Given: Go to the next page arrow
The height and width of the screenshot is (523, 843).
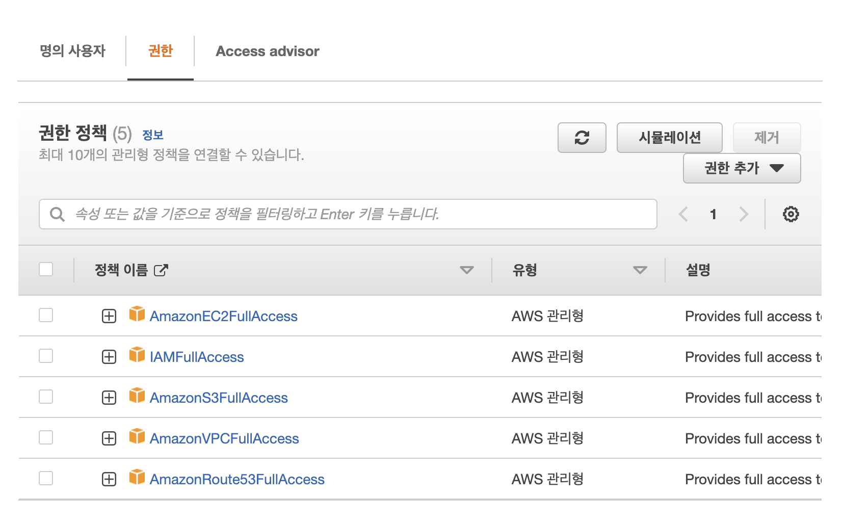Looking at the screenshot, I should click(x=744, y=214).
